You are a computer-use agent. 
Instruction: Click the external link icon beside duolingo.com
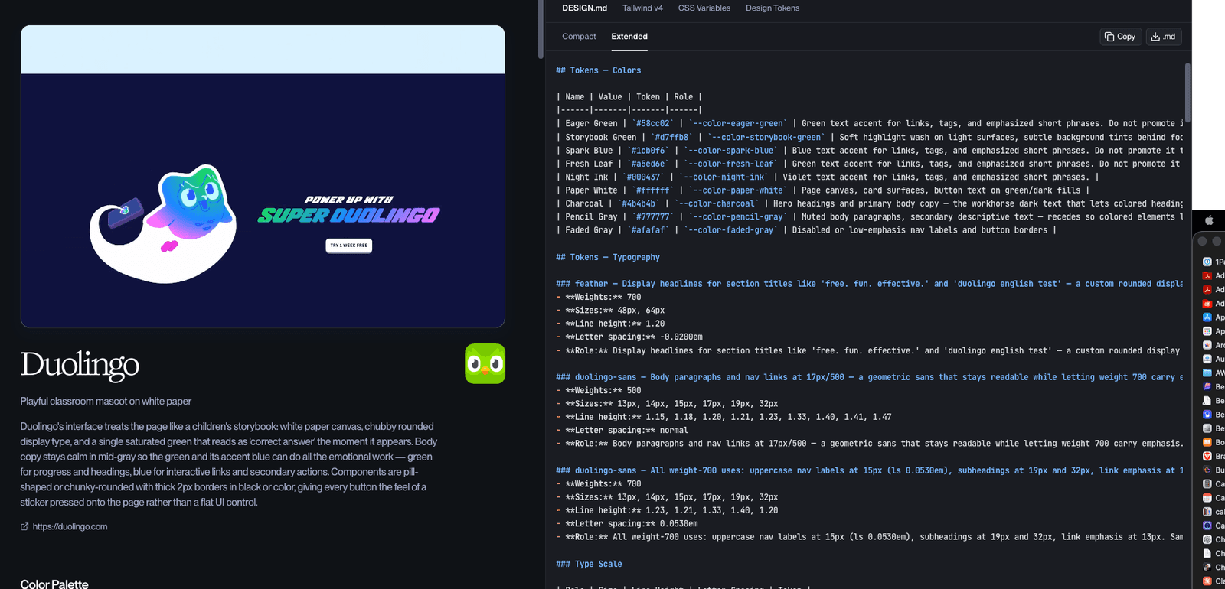tap(24, 526)
